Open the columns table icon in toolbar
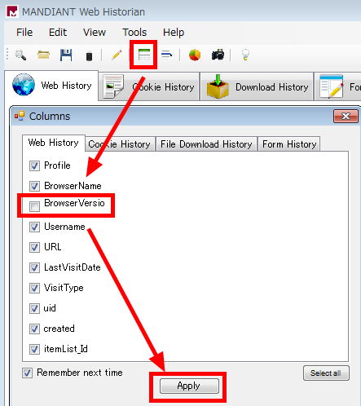 point(144,55)
